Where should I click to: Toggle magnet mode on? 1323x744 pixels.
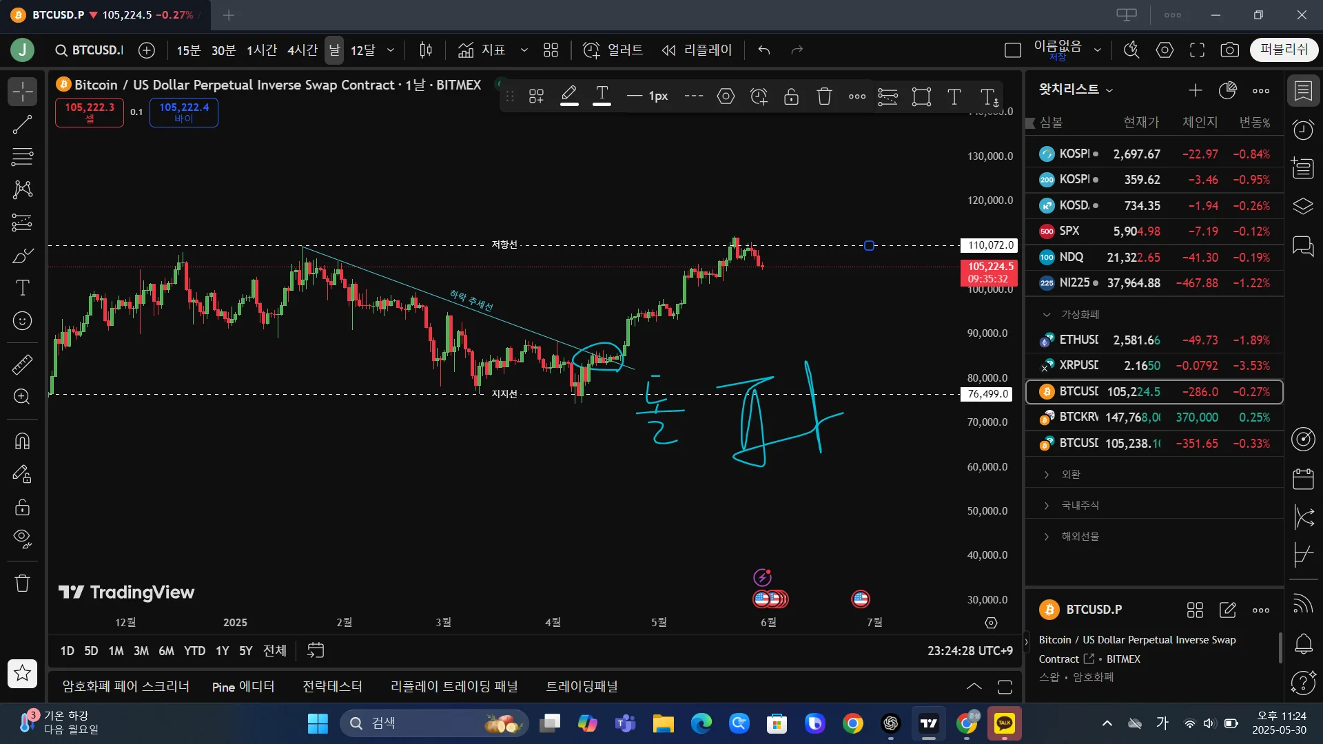pyautogui.click(x=22, y=441)
